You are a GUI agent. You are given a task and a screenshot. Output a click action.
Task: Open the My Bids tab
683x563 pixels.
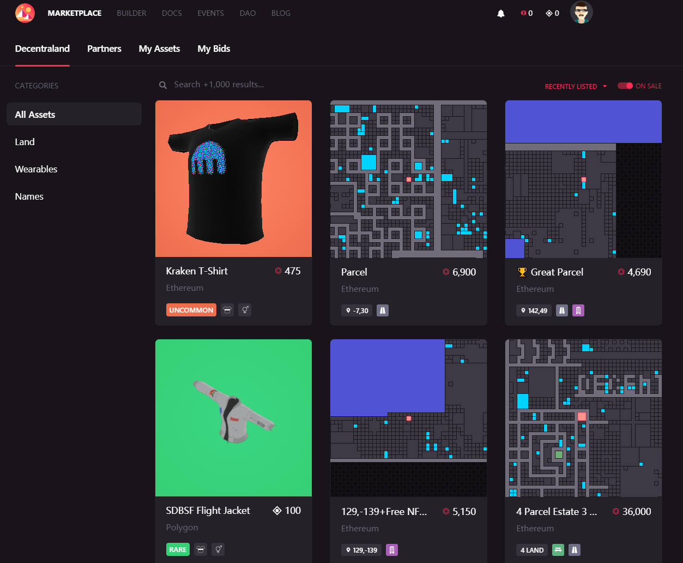pyautogui.click(x=214, y=49)
